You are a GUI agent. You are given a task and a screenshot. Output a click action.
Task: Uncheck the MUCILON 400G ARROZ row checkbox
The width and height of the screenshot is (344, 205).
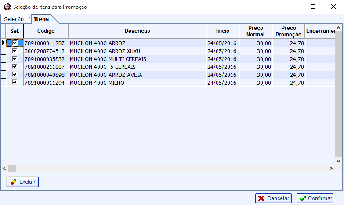click(14, 43)
